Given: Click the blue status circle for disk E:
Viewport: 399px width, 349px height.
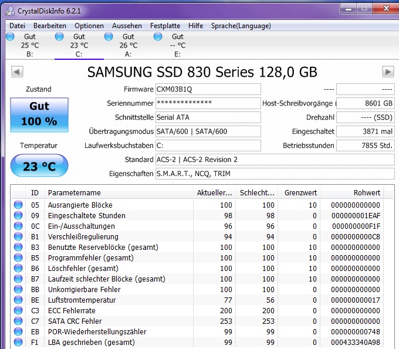Looking at the screenshot, I should [x=158, y=36].
